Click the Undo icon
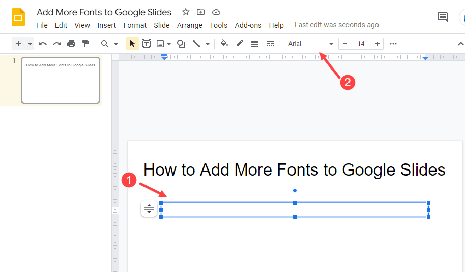The width and height of the screenshot is (465, 272). 42,44
